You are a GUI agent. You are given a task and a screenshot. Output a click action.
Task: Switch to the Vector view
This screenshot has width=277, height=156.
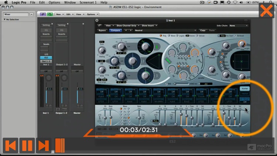(x=244, y=94)
